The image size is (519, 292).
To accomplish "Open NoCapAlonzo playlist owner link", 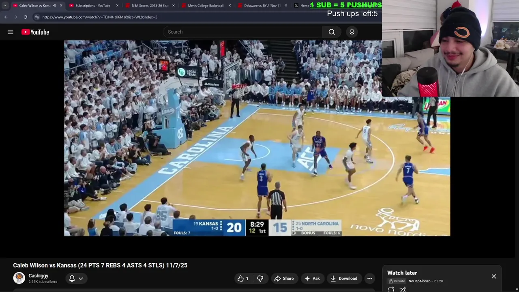I will click(x=419, y=281).
